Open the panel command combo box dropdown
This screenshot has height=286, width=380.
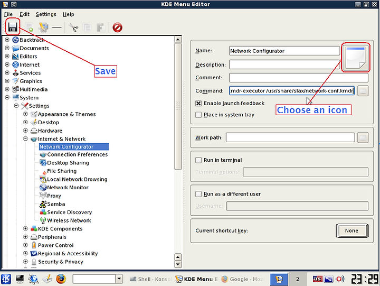point(119,279)
